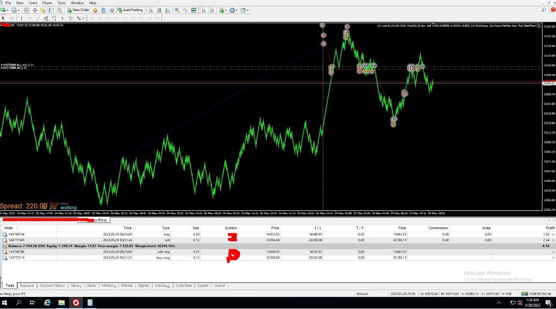Open Internet Explorer from the taskbar
556x309 pixels.
(47, 303)
